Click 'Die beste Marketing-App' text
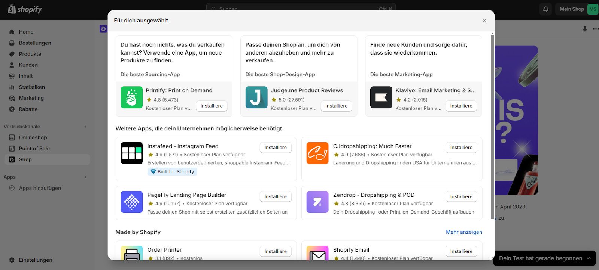This screenshot has width=599, height=270. [401, 75]
